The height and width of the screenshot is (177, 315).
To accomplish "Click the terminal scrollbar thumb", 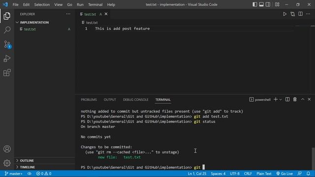I will [313, 158].
